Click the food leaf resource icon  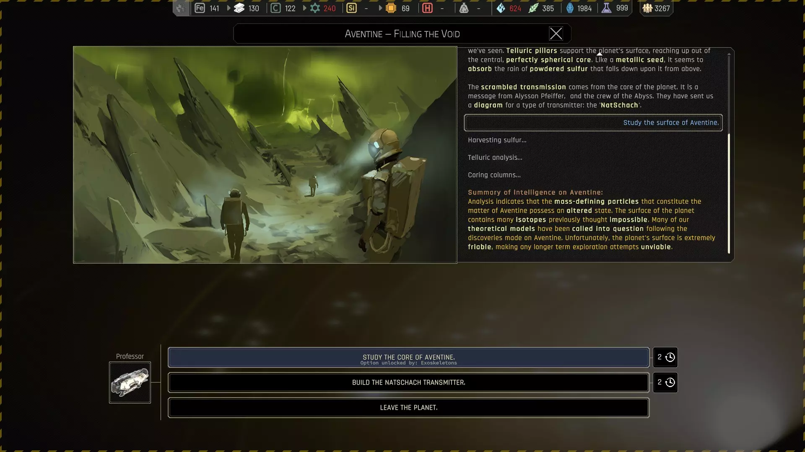tap(533, 8)
